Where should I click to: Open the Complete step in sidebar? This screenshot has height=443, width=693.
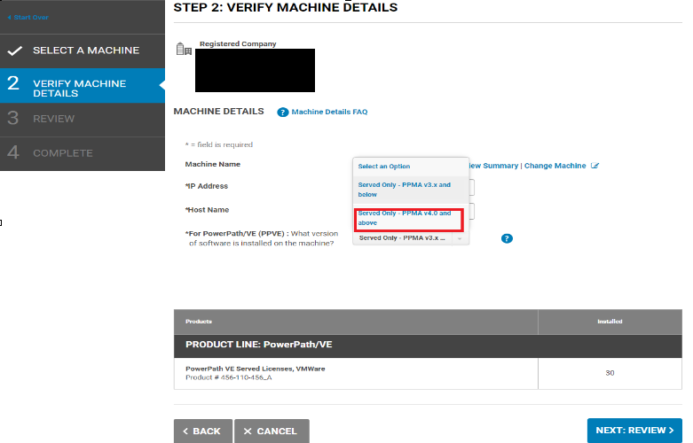click(62, 153)
